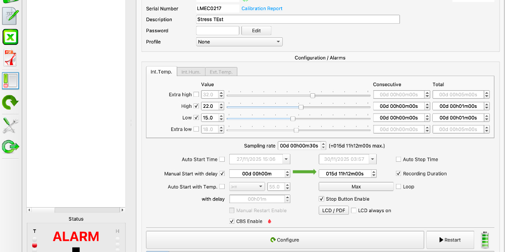505x252 pixels.
Task: Adjust the Sampling rate 00d 00h00m30s stepper
Action: click(323, 146)
